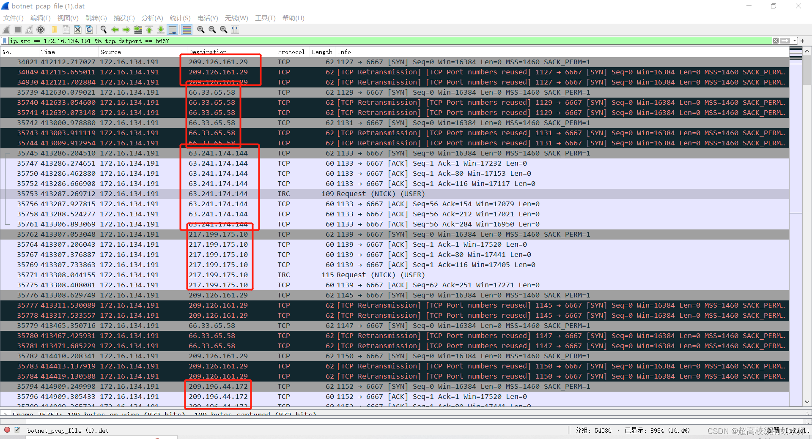Reset text to normal size
The image size is (812, 439).
pyautogui.click(x=224, y=30)
